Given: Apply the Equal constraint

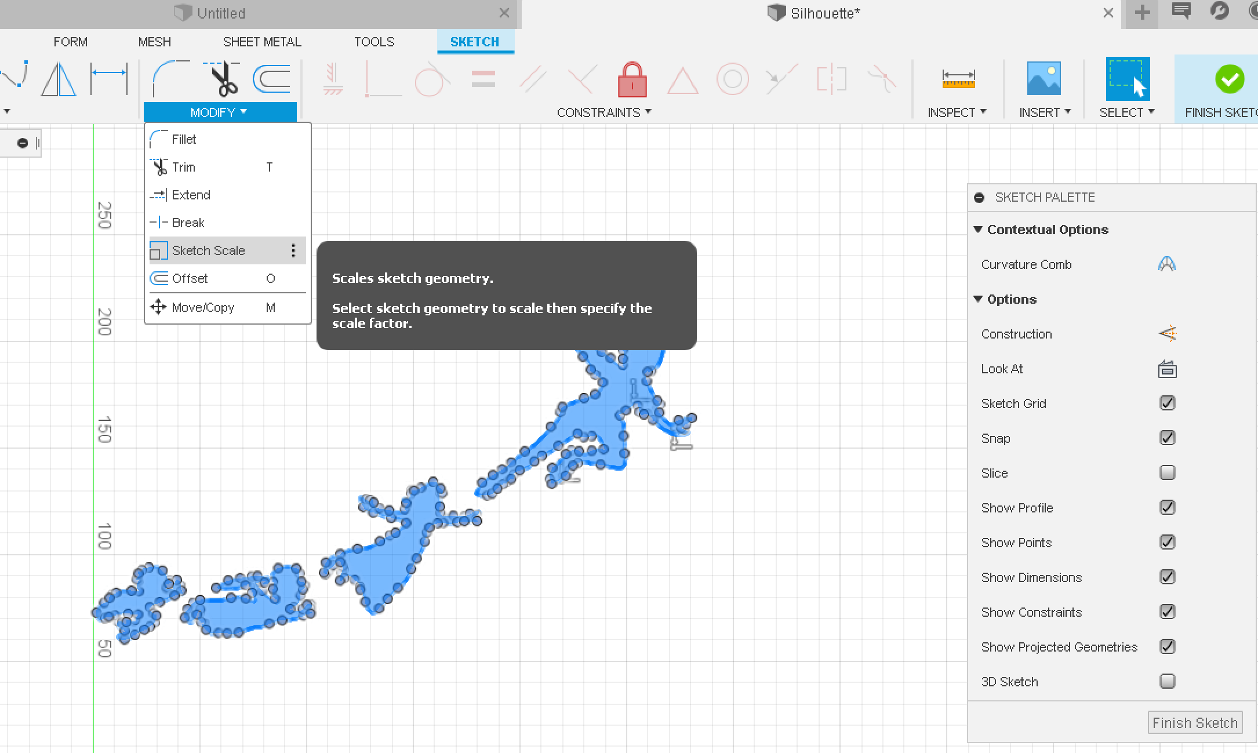Looking at the screenshot, I should point(483,78).
